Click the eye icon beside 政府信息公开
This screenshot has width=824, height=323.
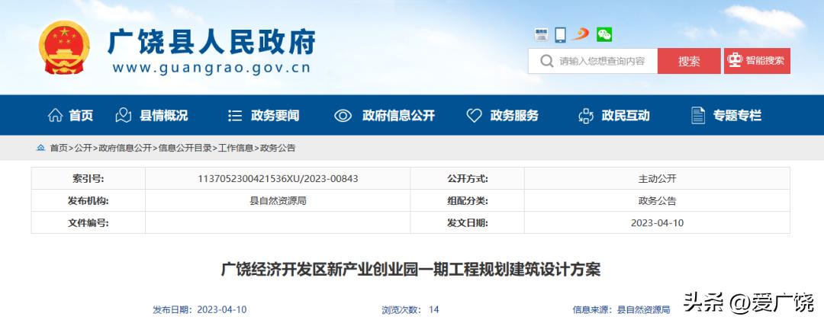[343, 115]
